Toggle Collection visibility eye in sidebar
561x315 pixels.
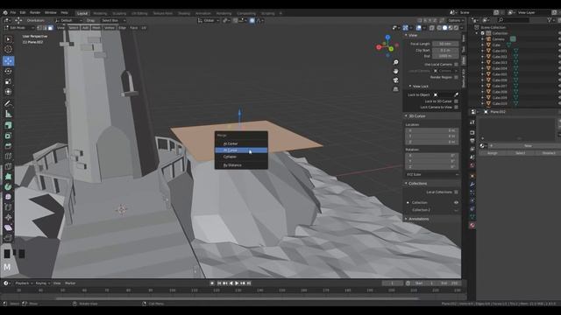pos(456,202)
